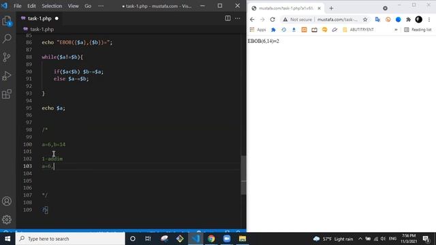Expand the hidden bookmarks chevron
436x245 pixels.
[x=396, y=30]
